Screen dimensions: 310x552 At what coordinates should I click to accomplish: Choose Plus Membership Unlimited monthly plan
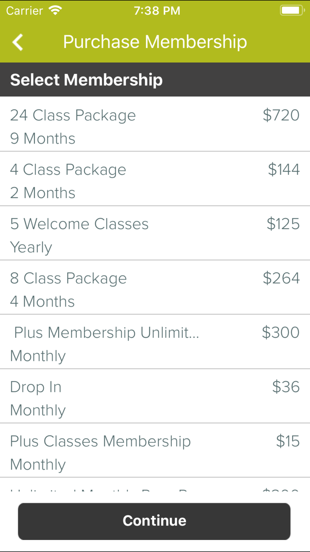pos(155,342)
